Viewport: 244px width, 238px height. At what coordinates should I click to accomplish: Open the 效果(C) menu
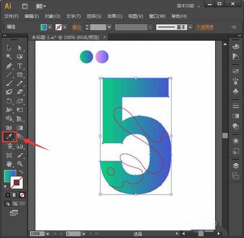click(x=114, y=16)
